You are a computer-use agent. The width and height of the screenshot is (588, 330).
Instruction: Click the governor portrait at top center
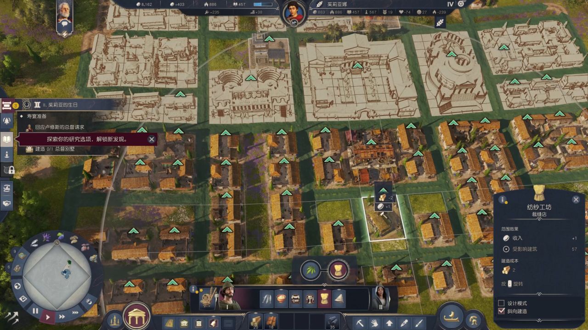pyautogui.click(x=294, y=14)
